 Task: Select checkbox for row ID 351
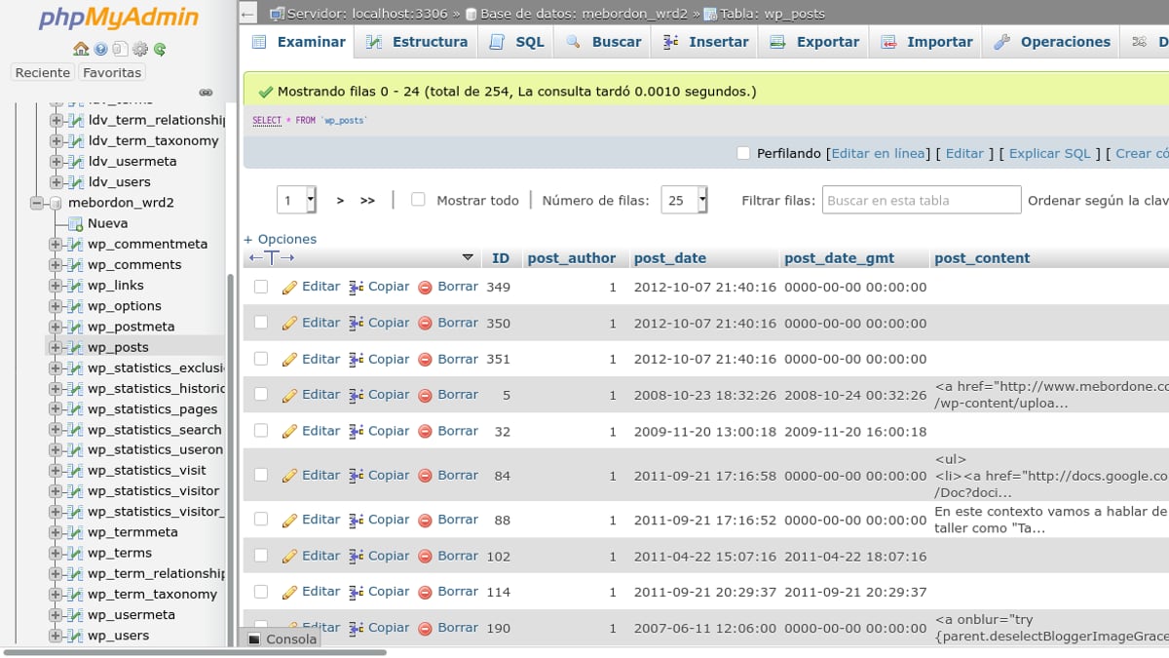point(260,359)
